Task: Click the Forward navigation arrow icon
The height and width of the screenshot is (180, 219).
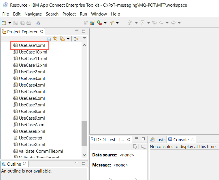Action: (x=173, y=23)
